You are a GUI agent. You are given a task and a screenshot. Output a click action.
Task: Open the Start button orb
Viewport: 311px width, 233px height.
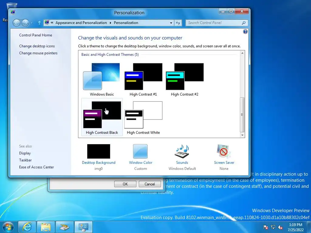point(8,227)
